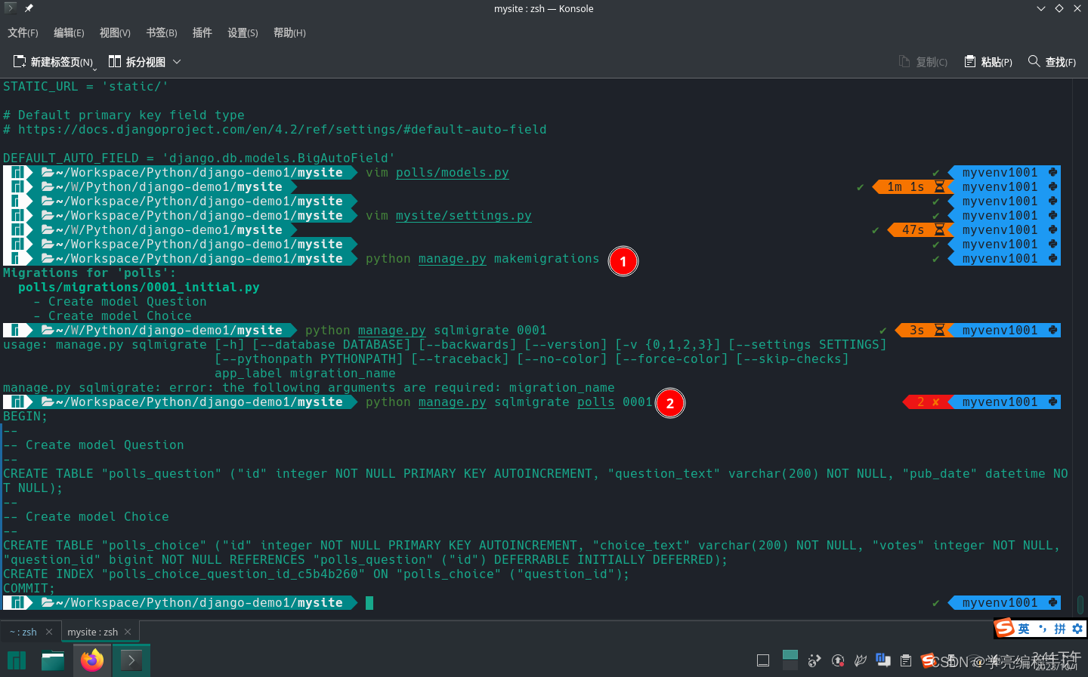Open the clipboard tray icon
The width and height of the screenshot is (1088, 677).
(905, 660)
